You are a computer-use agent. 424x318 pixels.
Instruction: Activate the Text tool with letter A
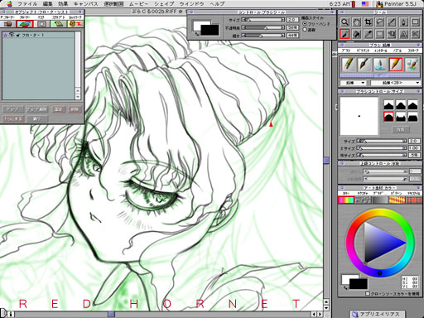pos(403,34)
